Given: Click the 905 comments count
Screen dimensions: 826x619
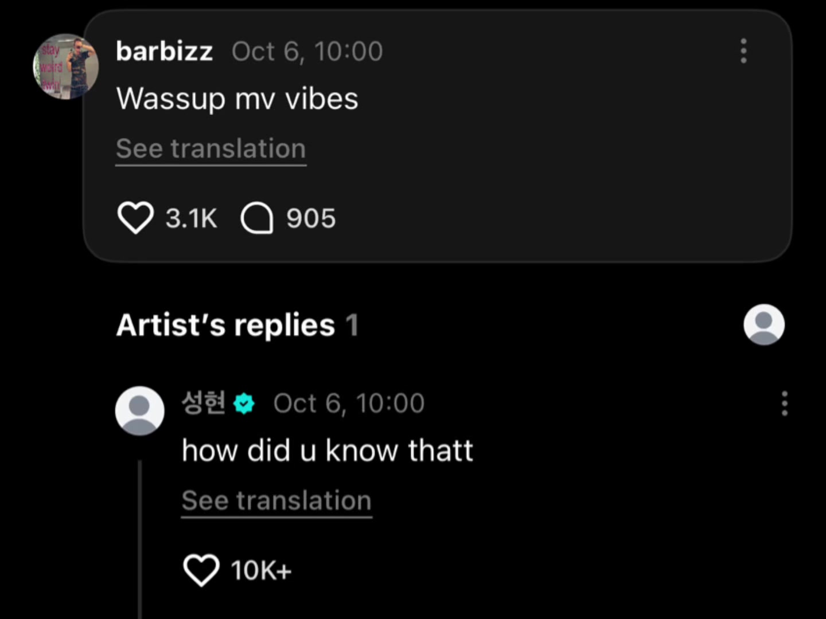Looking at the screenshot, I should 311,218.
